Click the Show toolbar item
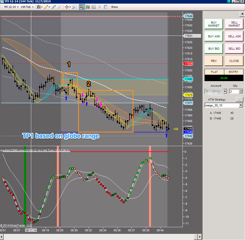 [114, 7]
